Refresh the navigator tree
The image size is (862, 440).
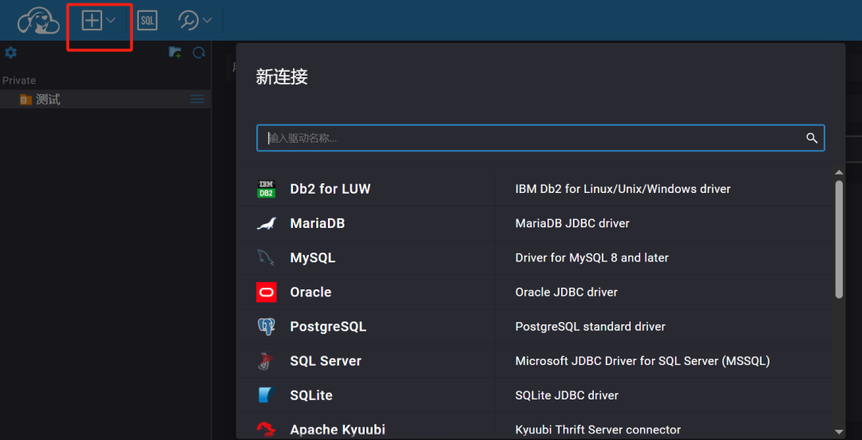point(199,53)
